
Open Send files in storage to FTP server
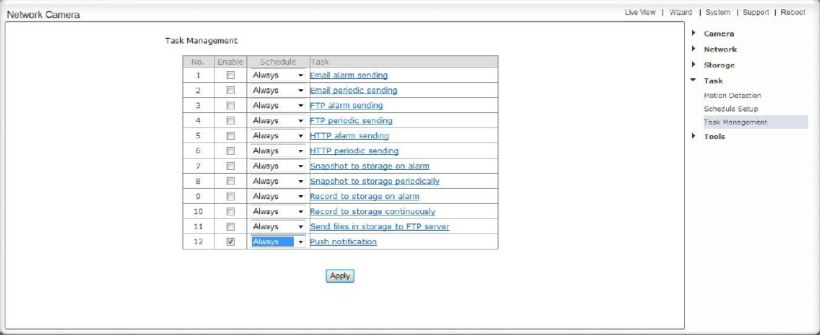point(380,228)
